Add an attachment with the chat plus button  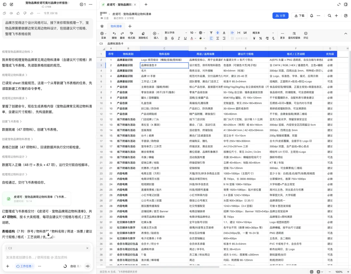(7, 266)
